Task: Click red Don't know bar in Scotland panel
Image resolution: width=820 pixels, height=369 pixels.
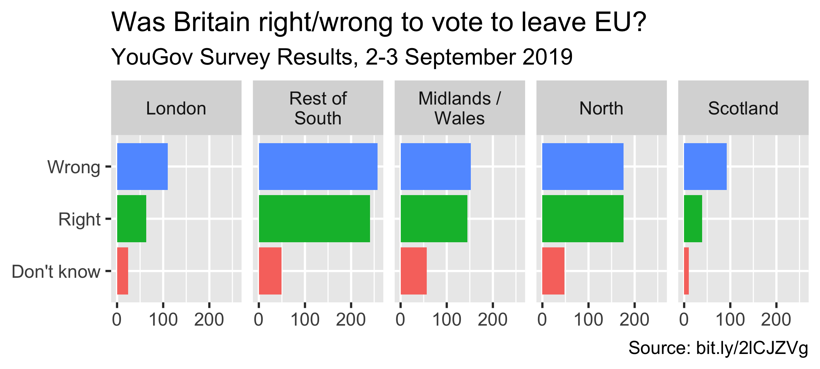Action: [686, 271]
